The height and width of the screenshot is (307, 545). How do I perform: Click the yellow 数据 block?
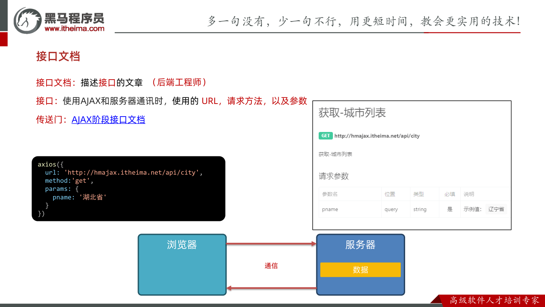pyautogui.click(x=360, y=270)
